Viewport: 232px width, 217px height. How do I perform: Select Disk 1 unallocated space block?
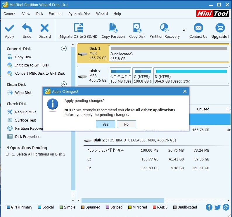pos(169,53)
